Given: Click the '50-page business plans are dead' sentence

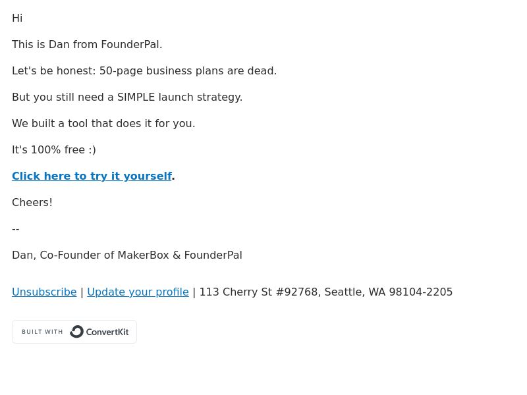Looking at the screenshot, I should tap(188, 71).
